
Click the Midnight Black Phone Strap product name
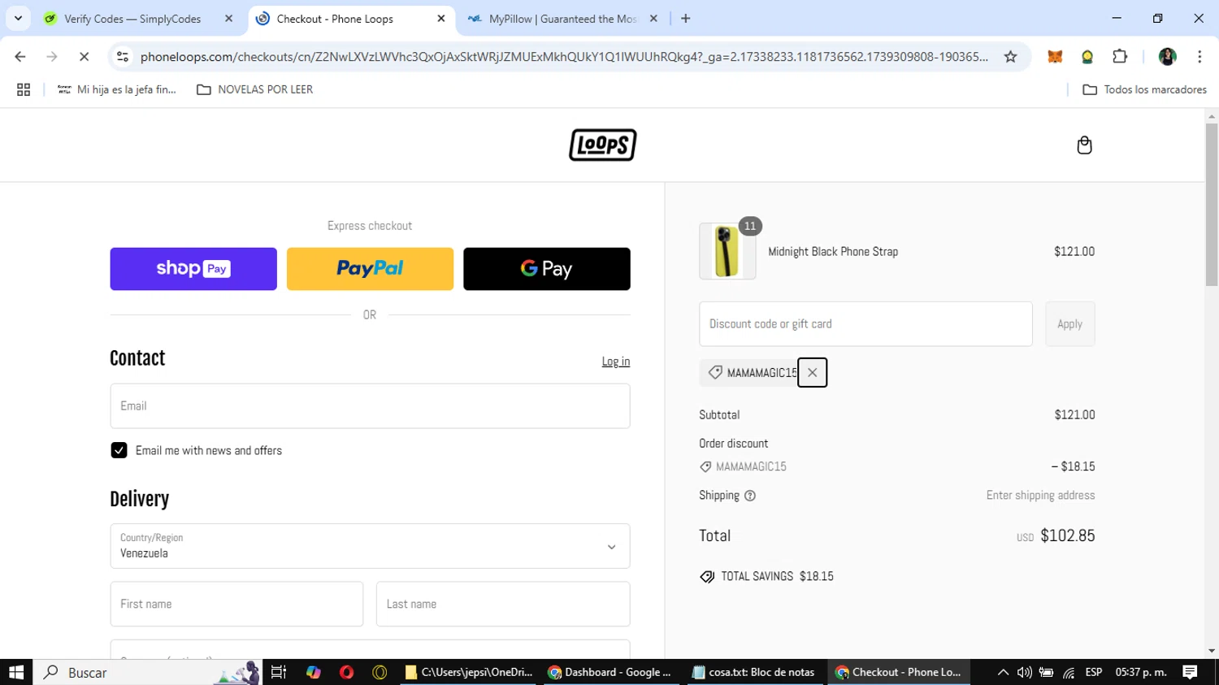point(833,252)
